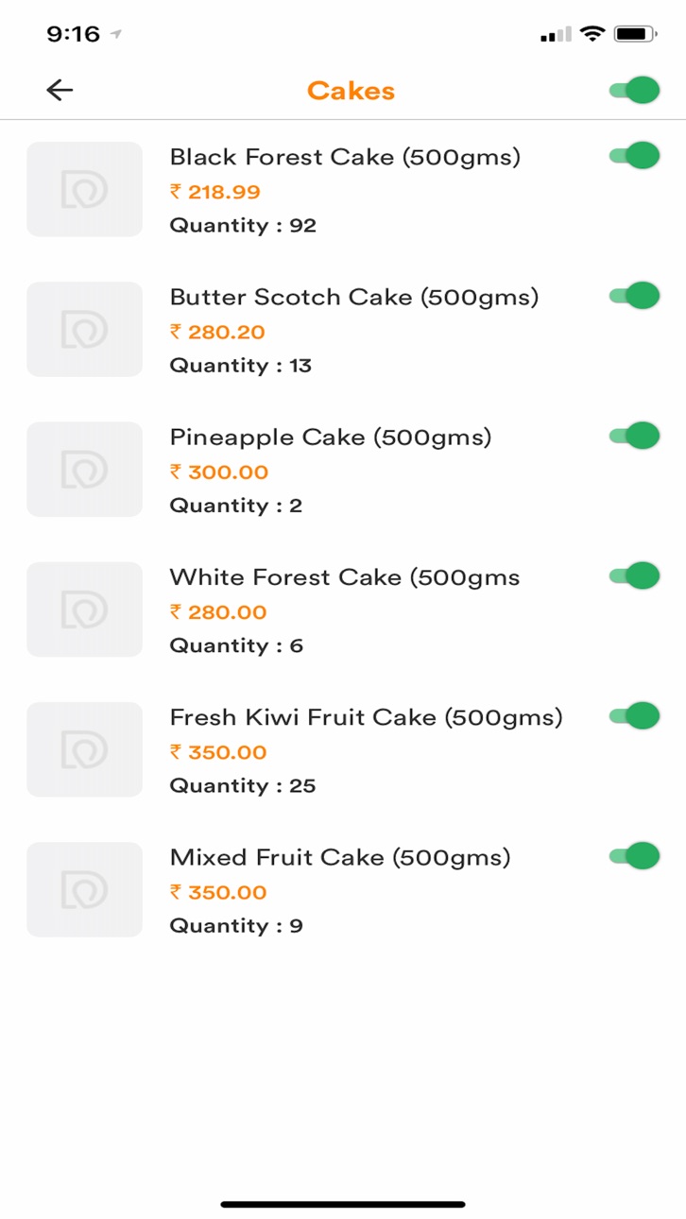Open the Fresh Kiwi Fruit Cake thumbnail
This screenshot has width=686, height=1219.
(x=84, y=749)
